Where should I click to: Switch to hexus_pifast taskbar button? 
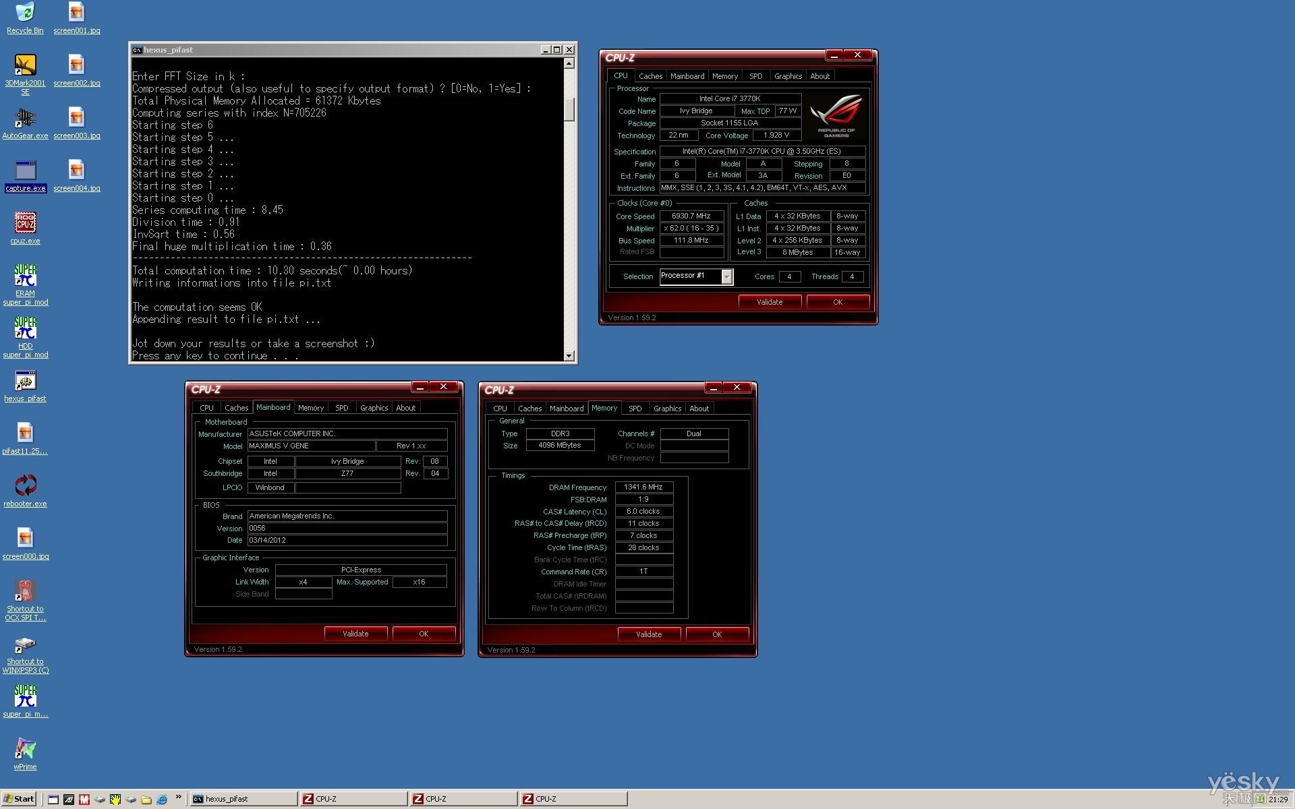point(243,799)
